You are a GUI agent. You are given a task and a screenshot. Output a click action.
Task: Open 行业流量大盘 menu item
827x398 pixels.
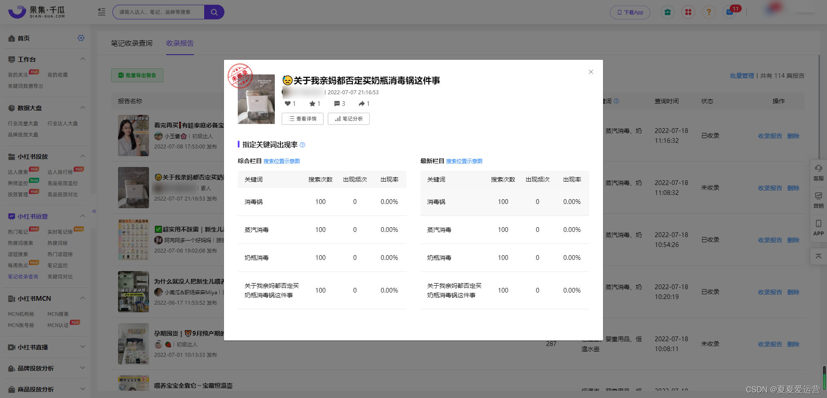pyautogui.click(x=23, y=123)
